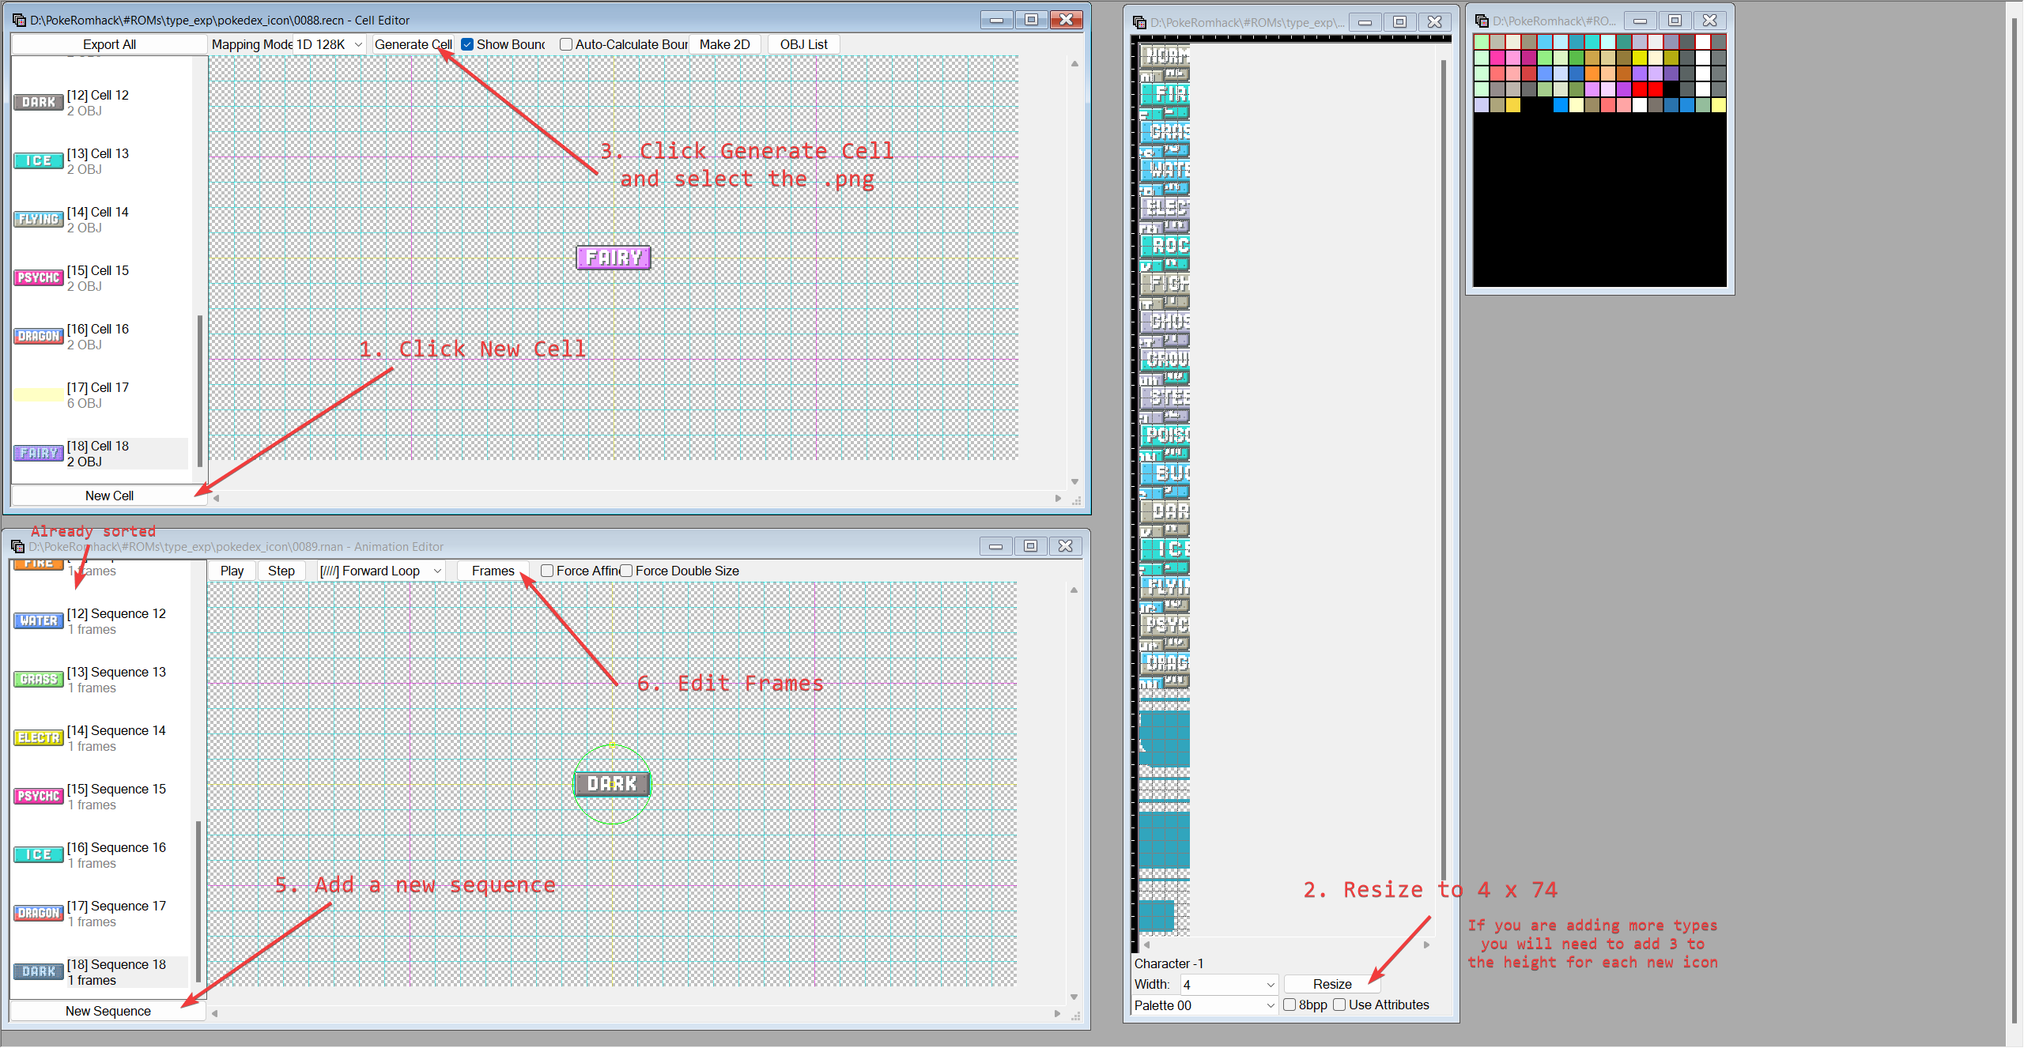Open the Mapping Mode 1D 128K dropdown
This screenshot has width=2024, height=1048.
coord(329,44)
